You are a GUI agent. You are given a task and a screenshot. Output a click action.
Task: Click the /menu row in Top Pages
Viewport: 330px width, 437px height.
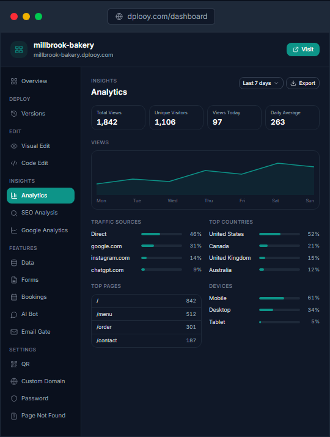point(146,314)
